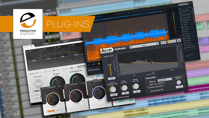
Task: Click the Release time knob
Action: tap(136, 87)
